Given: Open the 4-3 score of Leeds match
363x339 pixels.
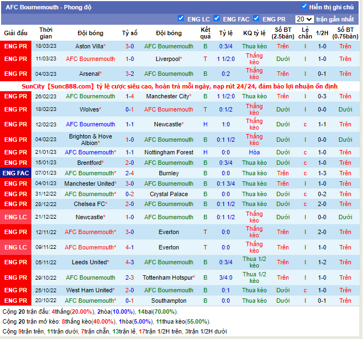Looking at the screenshot, I should (x=129, y=262).
